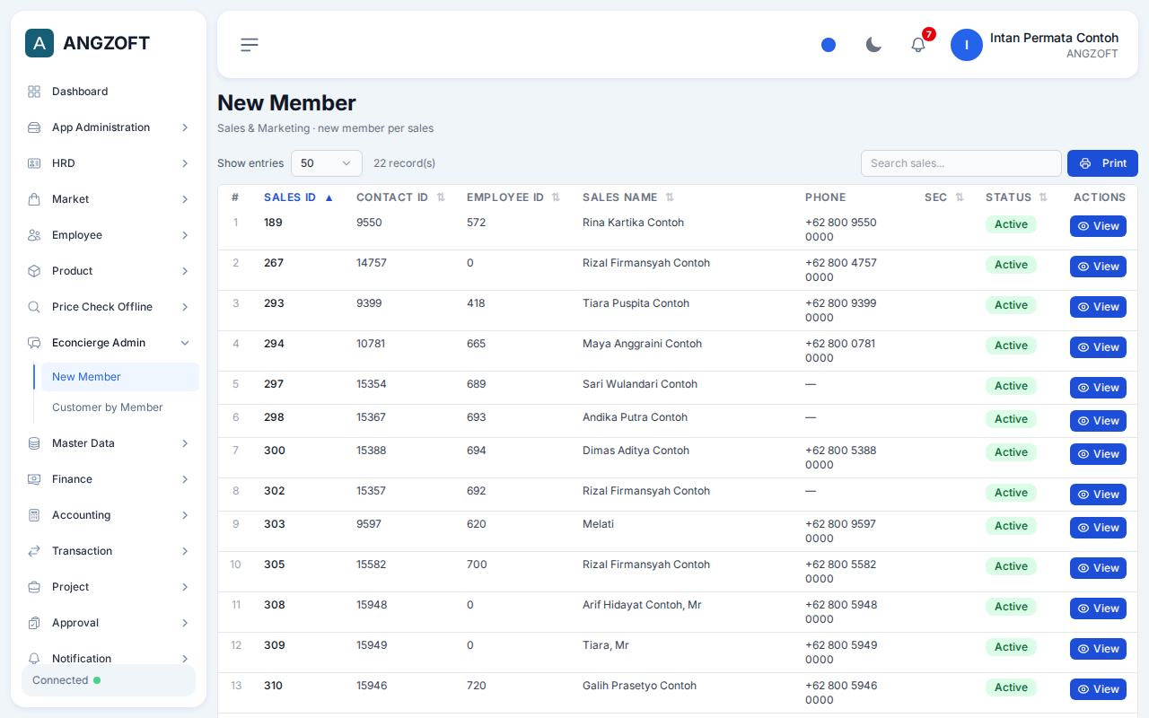This screenshot has width=1149, height=718.
Task: Sort by SEC column arrows
Action: pos(960,197)
